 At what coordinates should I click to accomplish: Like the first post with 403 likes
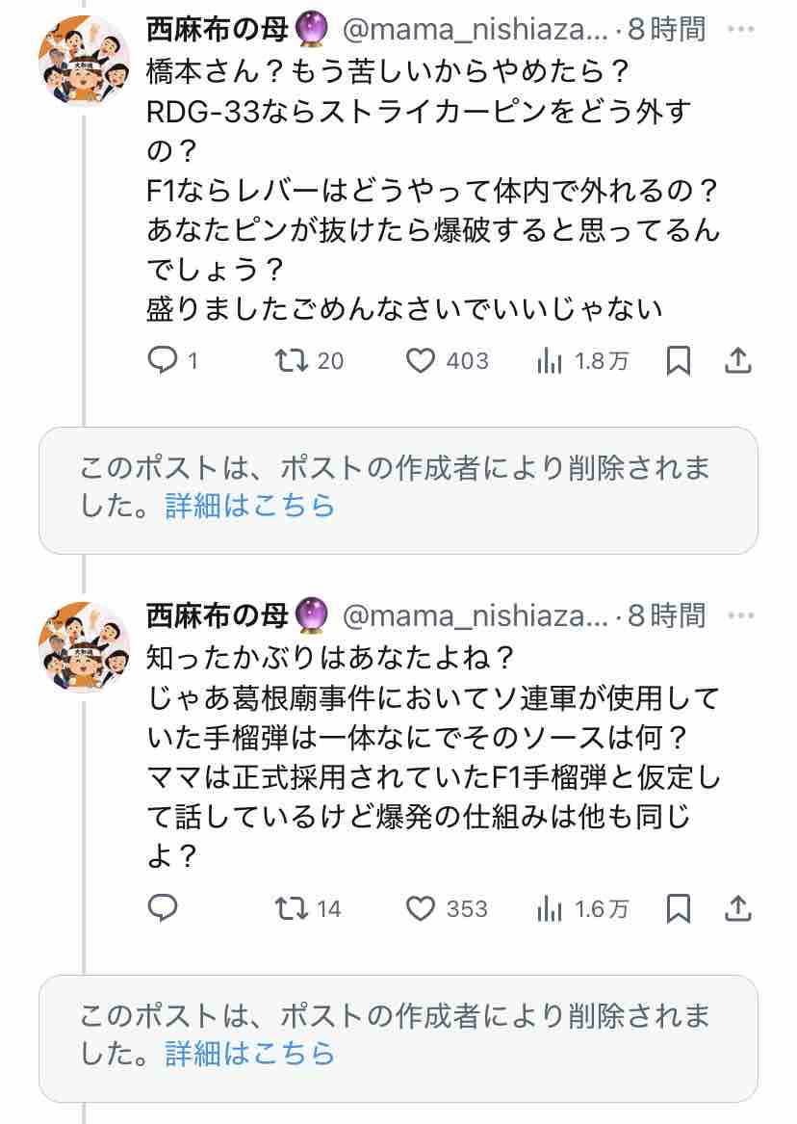(448, 360)
